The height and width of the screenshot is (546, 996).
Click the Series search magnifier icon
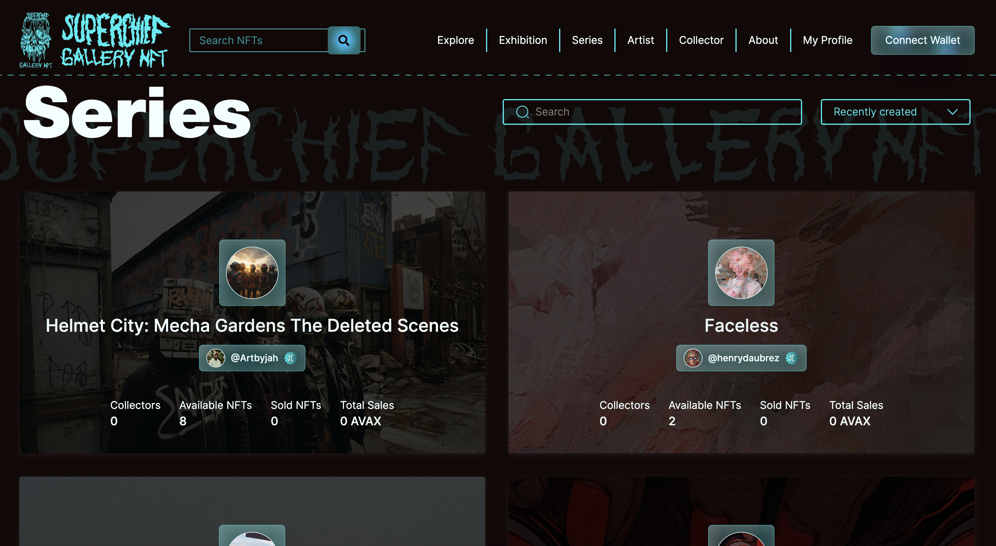click(522, 112)
